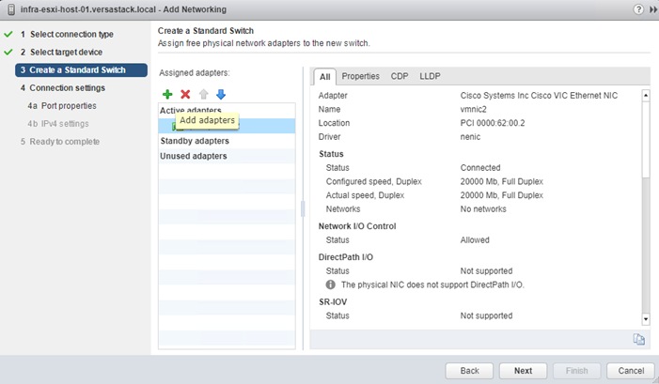
Task: Open the CDP tab
Action: (x=400, y=76)
